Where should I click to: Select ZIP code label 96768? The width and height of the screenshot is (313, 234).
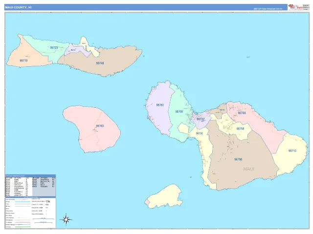tap(240, 129)
